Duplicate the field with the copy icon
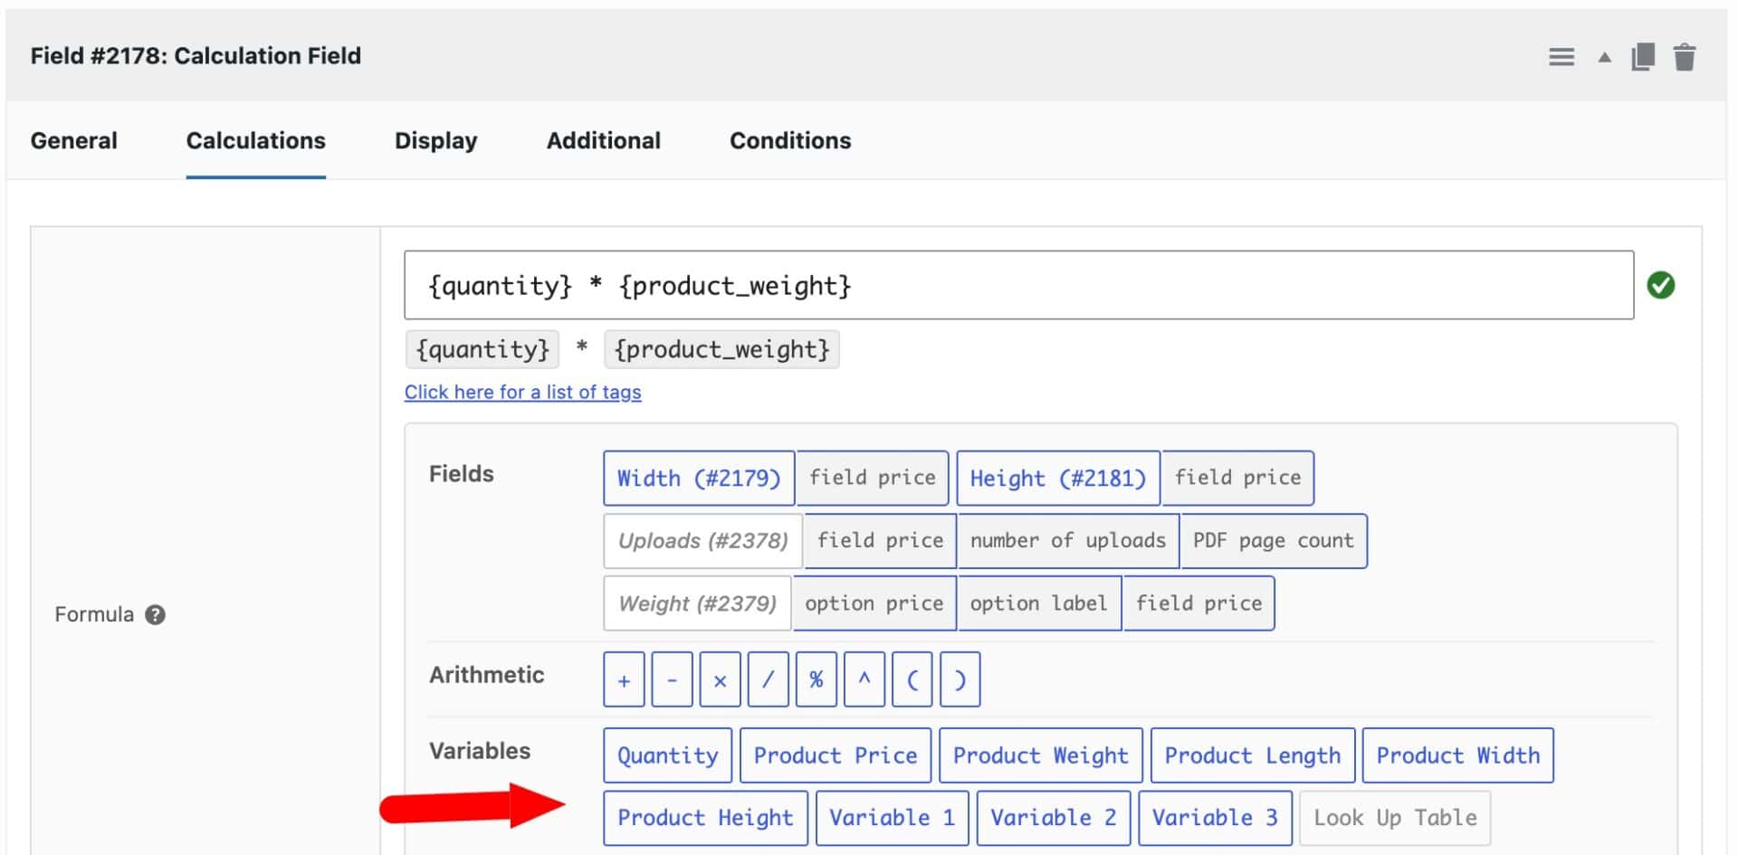1738x855 pixels. click(x=1643, y=57)
